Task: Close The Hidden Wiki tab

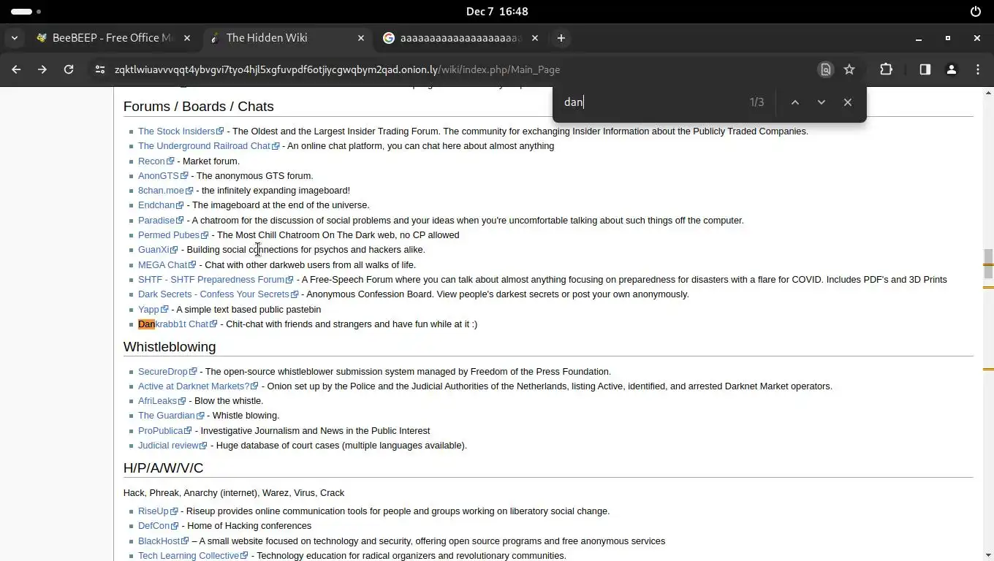Action: pos(361,38)
